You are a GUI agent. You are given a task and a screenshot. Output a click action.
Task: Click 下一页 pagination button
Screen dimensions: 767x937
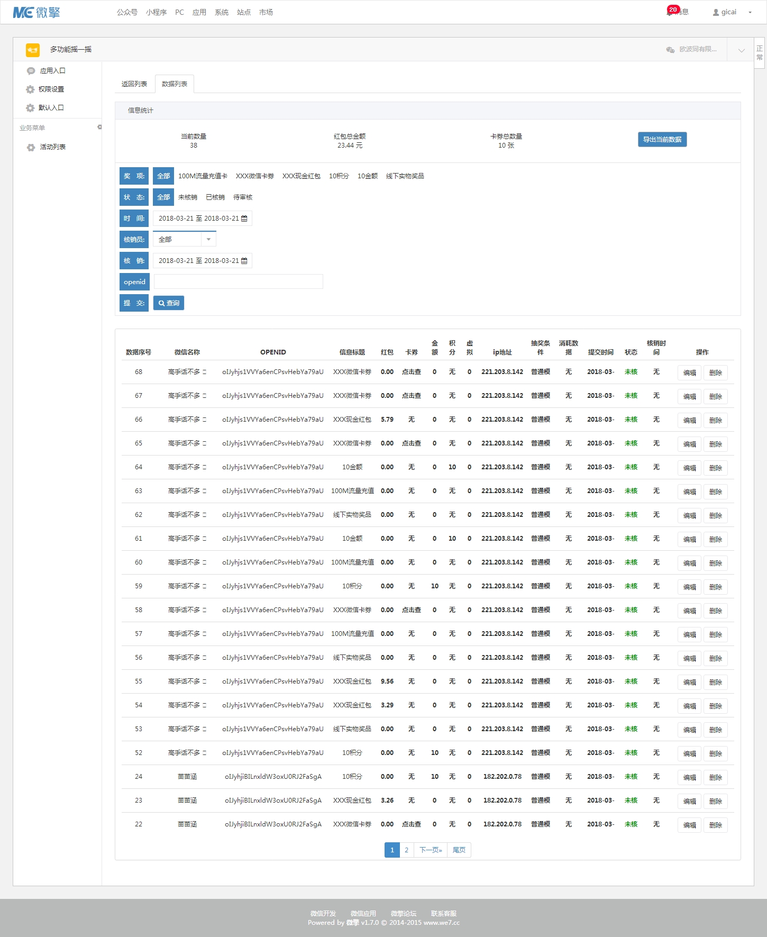click(x=431, y=850)
